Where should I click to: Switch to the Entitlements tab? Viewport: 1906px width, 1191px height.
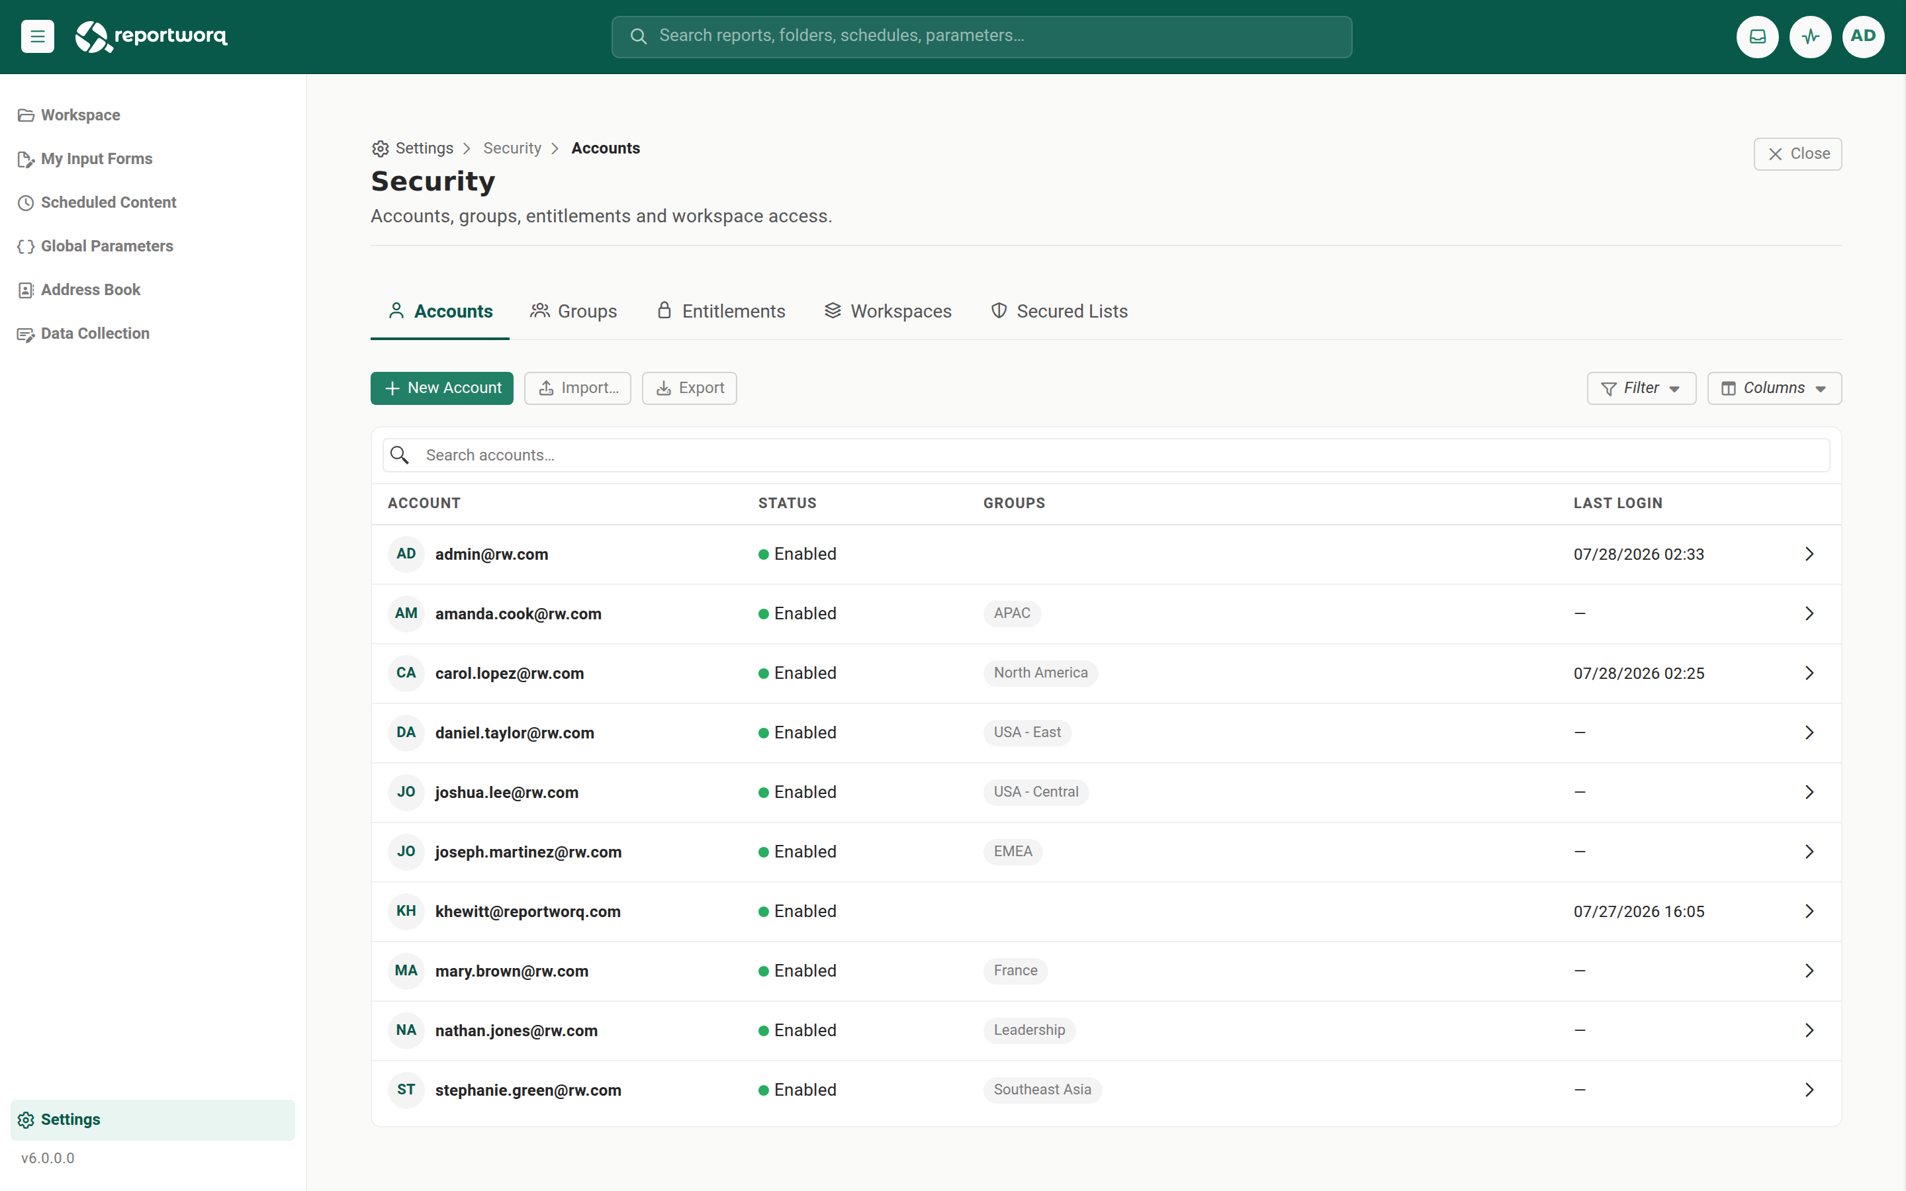click(x=721, y=311)
